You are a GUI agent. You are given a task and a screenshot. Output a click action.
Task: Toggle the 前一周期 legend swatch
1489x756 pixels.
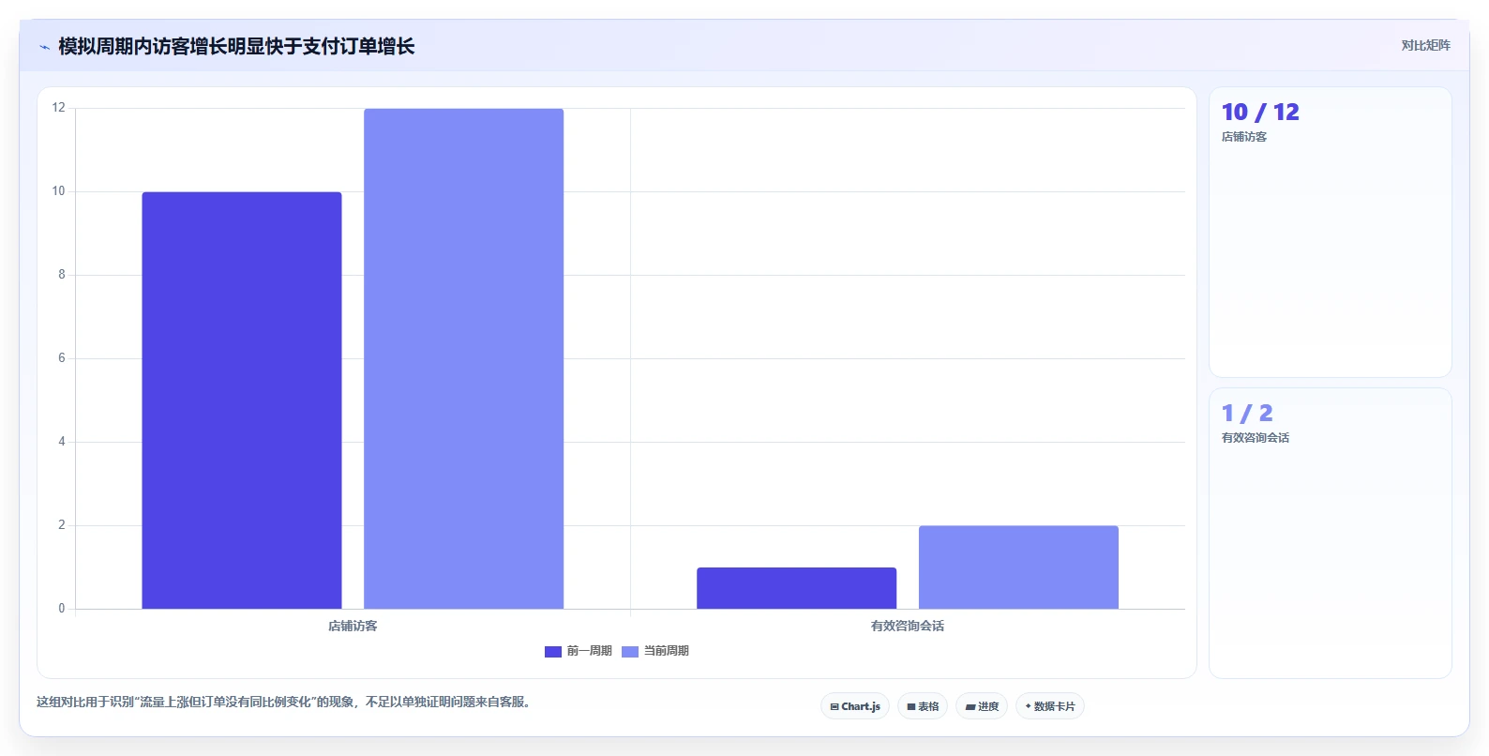tap(553, 651)
